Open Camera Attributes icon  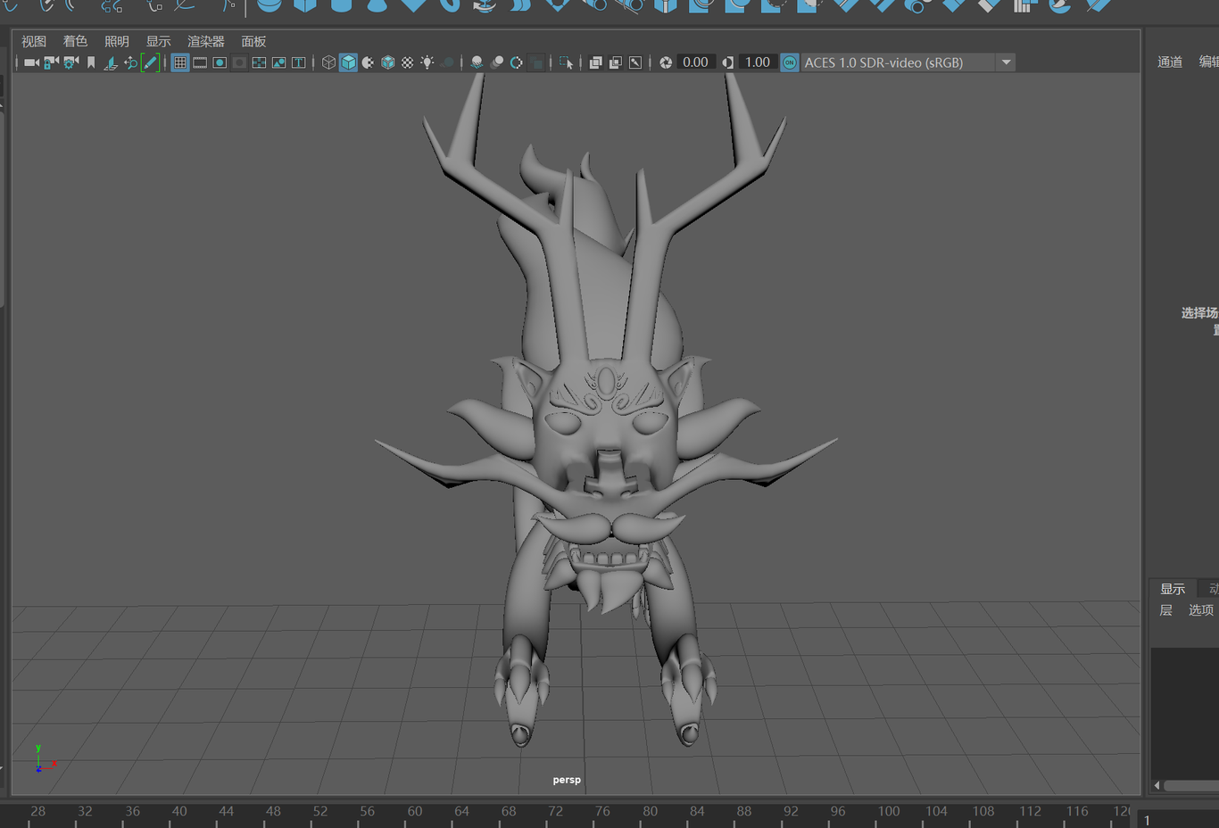(70, 62)
